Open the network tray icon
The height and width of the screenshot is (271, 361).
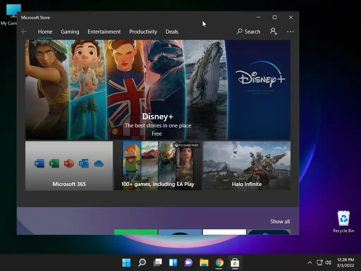coord(319,263)
